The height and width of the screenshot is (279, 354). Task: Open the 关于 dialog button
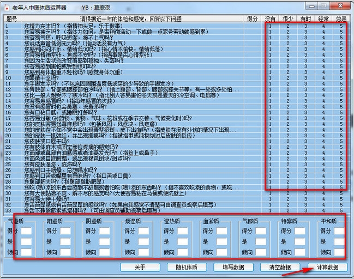pos(140,267)
